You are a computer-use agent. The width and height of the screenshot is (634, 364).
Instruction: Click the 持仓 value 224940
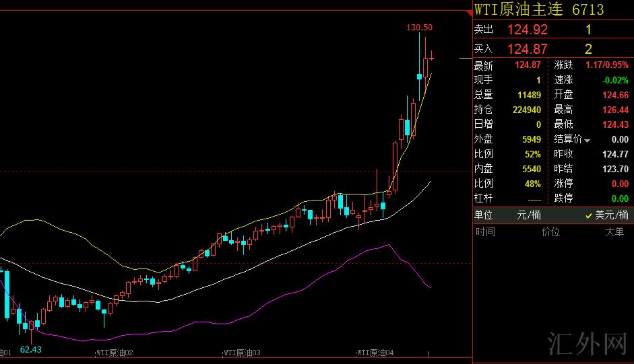pos(527,110)
